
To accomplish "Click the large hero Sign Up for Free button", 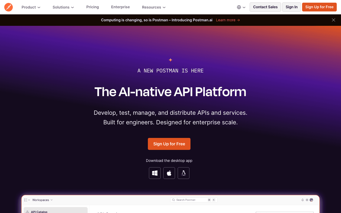I will 169,144.
